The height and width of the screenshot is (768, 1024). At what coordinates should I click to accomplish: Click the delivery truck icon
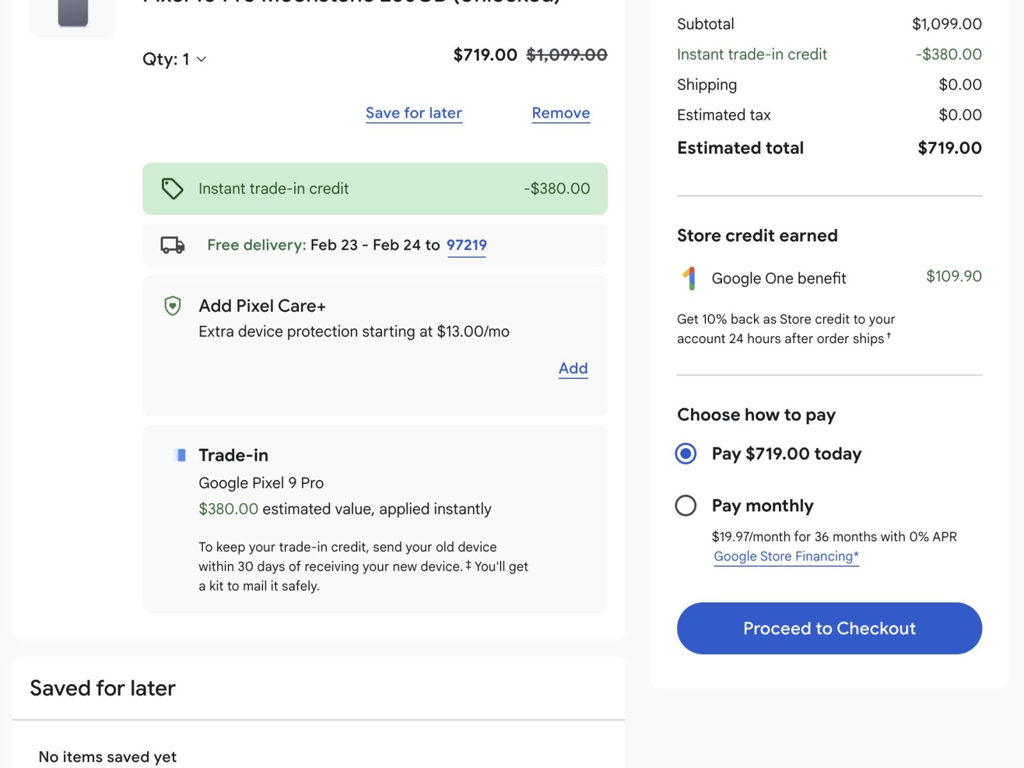click(172, 245)
